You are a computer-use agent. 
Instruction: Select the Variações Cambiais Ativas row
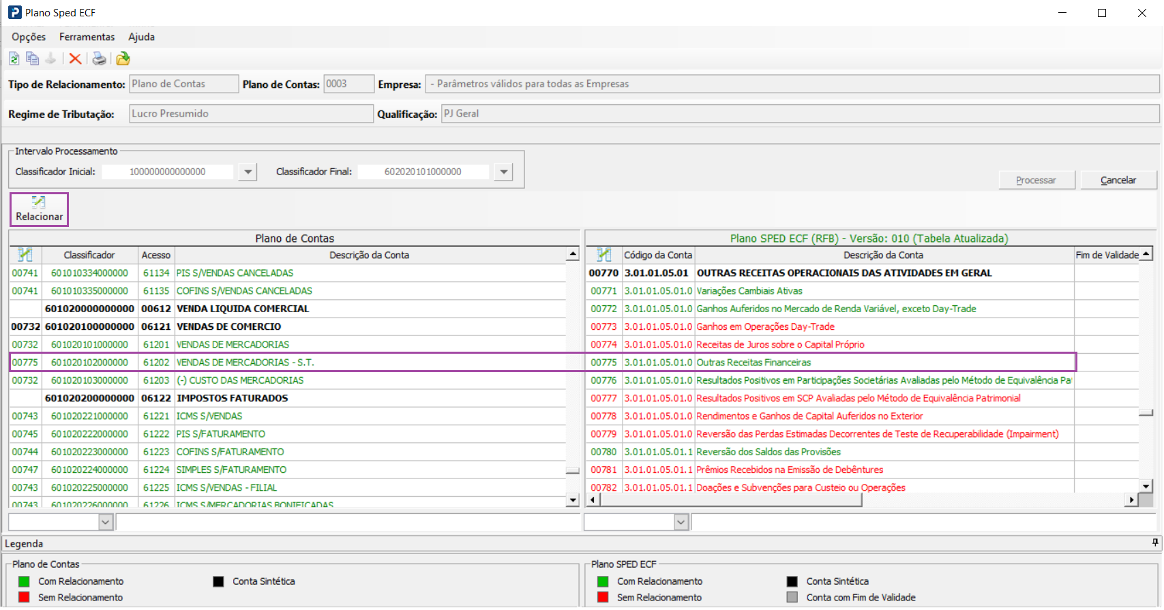(749, 291)
